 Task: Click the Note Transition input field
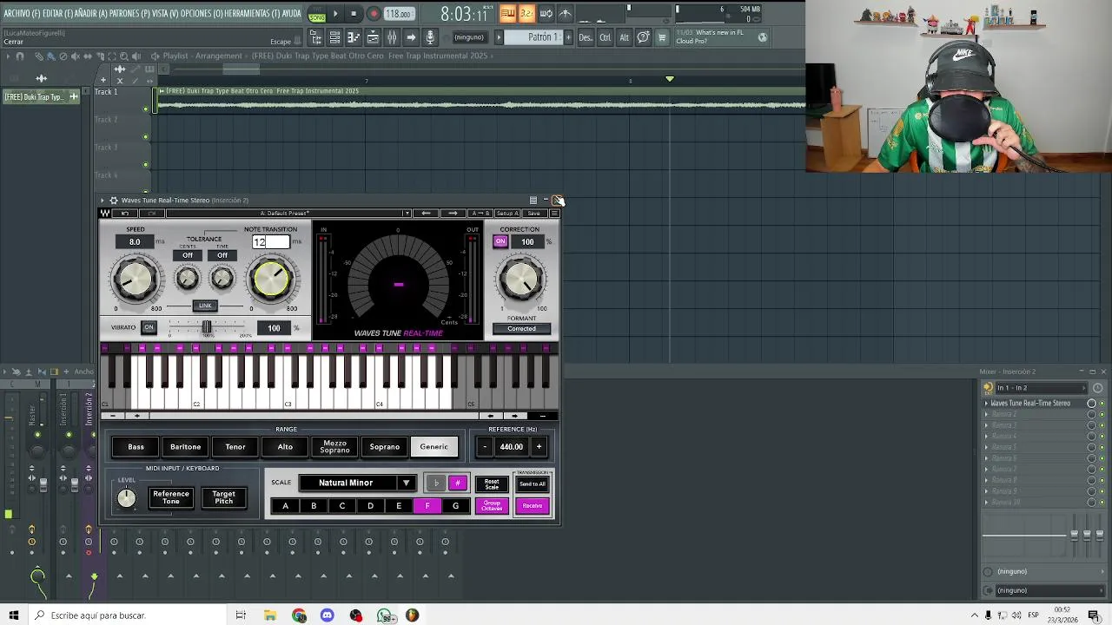pyautogui.click(x=270, y=242)
